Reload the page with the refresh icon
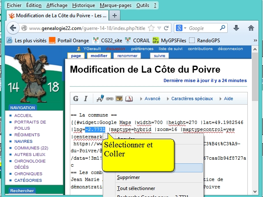Viewport: 263px width, 197px height. pyautogui.click(x=166, y=28)
